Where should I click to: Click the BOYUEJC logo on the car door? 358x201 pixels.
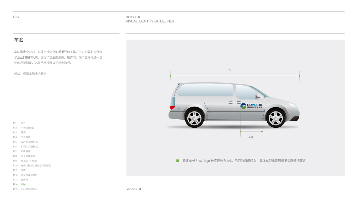(251, 106)
